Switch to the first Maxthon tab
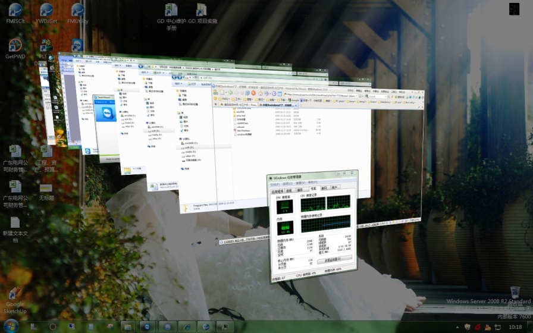Image resolution: width=533 pixels, height=333 pixels. click(239, 105)
